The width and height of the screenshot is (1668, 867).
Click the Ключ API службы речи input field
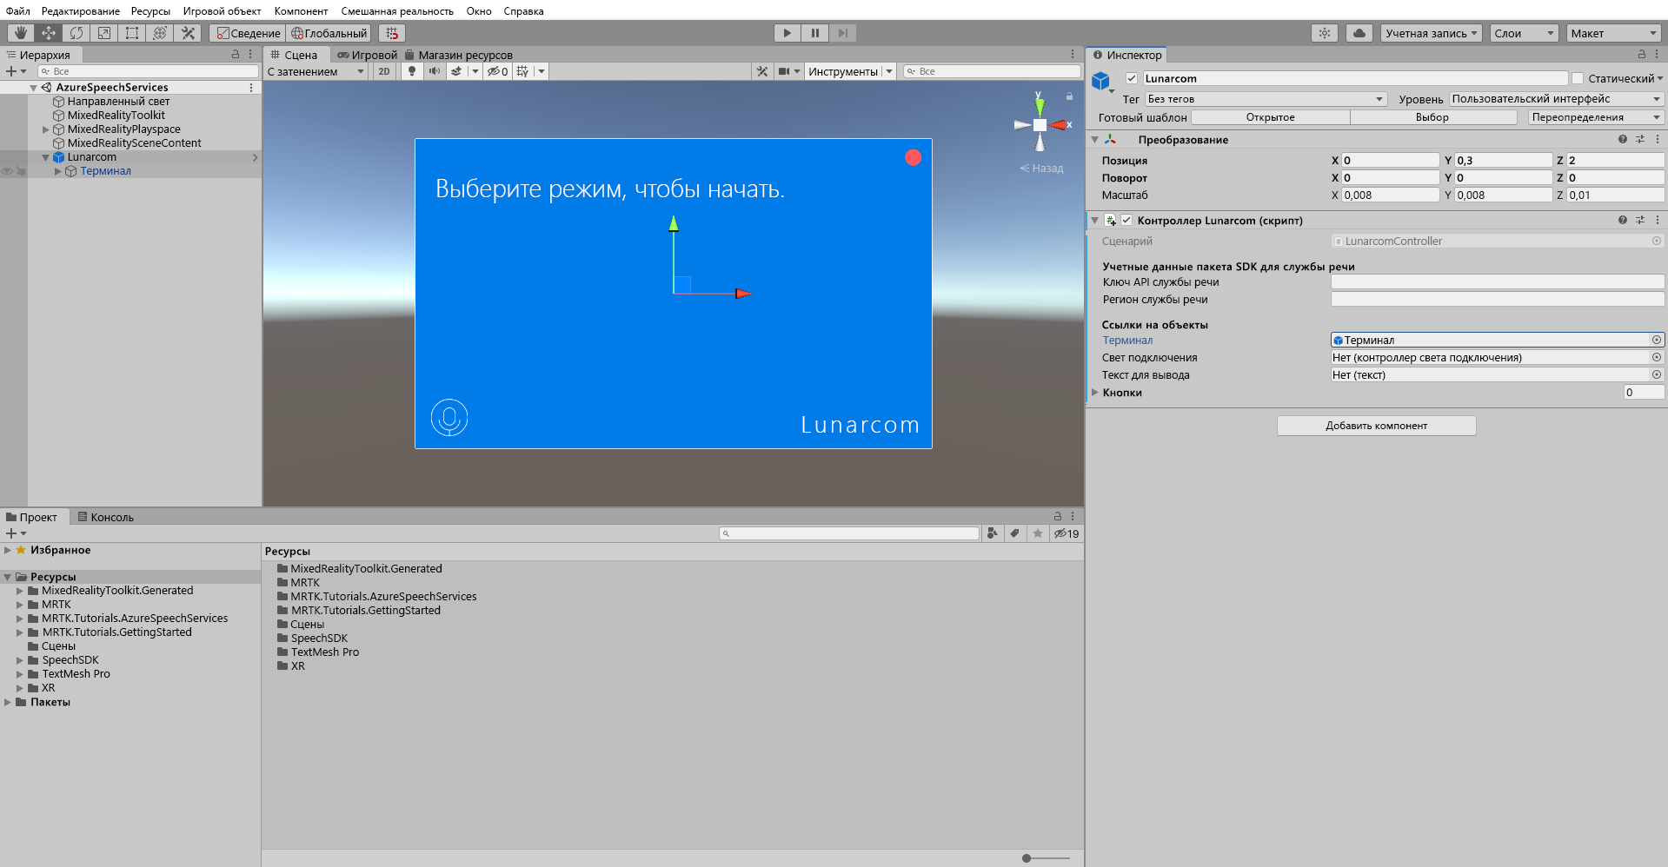pos(1497,281)
